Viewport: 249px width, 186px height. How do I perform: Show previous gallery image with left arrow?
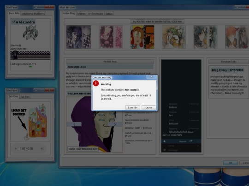[74, 124]
